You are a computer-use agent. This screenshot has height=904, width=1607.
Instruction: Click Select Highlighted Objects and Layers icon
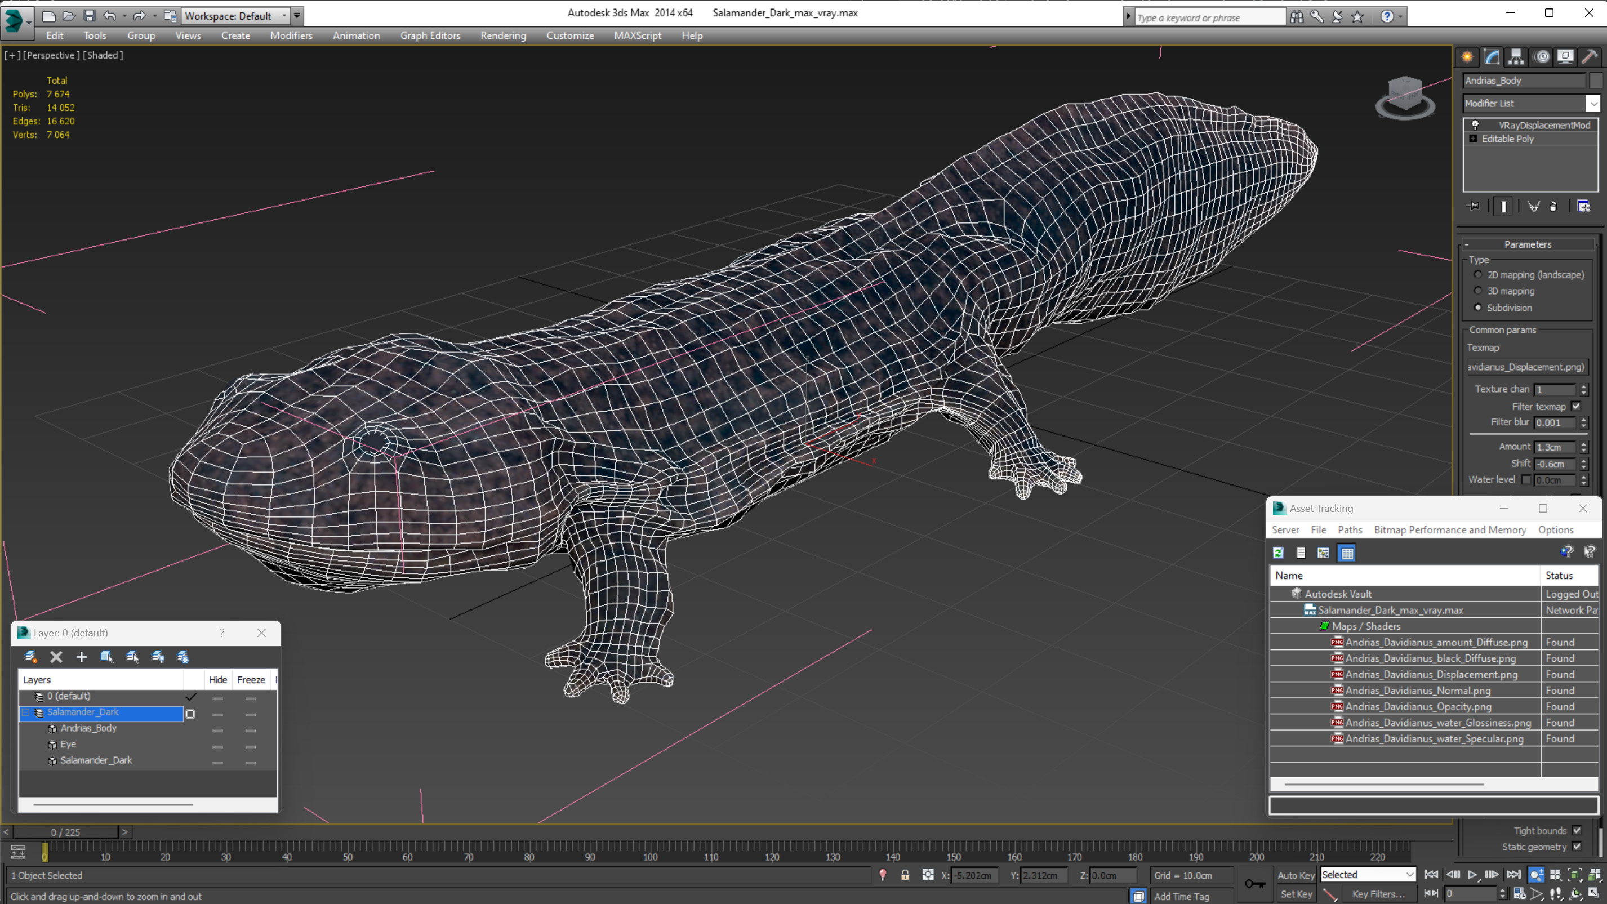pos(106,656)
